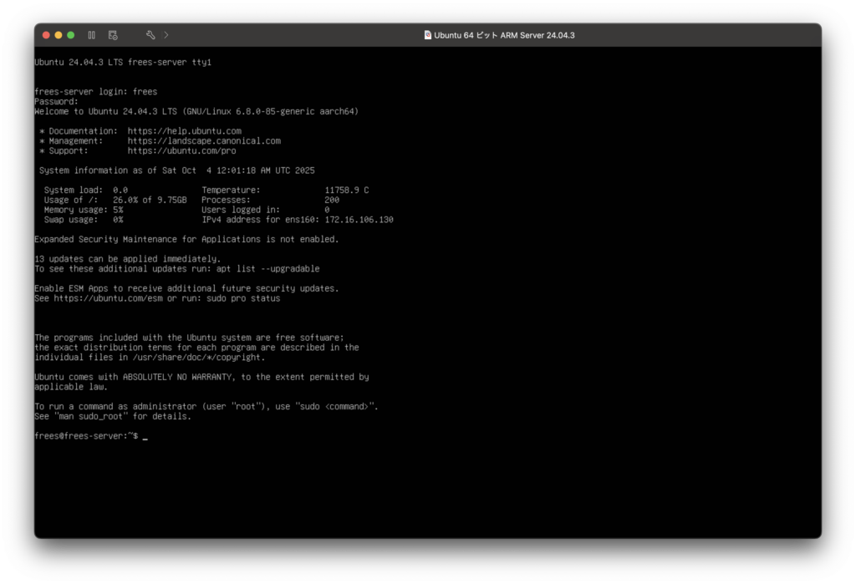Screen dimensions: 856x584
Task: Click the landscape.canonical.com management URL
Action: point(204,141)
